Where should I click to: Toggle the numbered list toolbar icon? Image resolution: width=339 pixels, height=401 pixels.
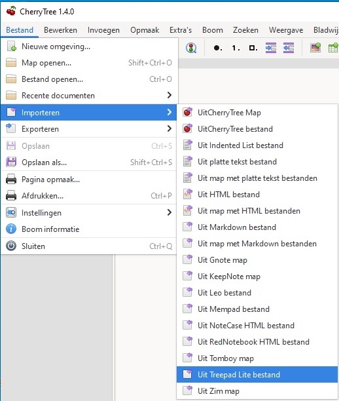coord(236,48)
